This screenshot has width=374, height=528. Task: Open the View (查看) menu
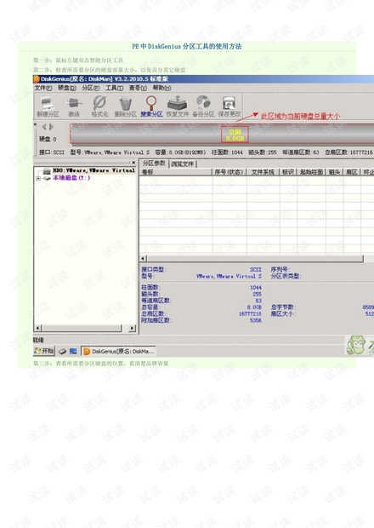138,88
